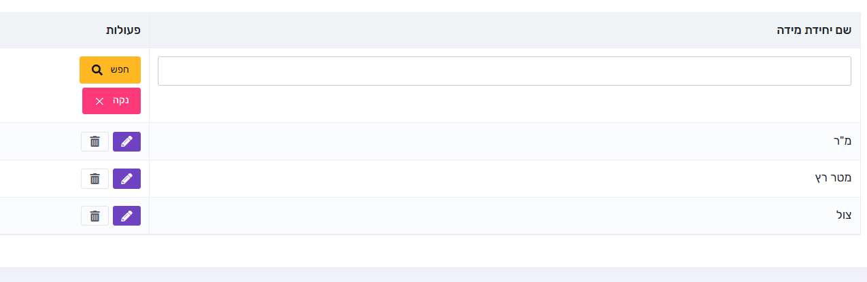867x282 pixels.
Task: Click the blank white area under the table
Action: [433, 251]
